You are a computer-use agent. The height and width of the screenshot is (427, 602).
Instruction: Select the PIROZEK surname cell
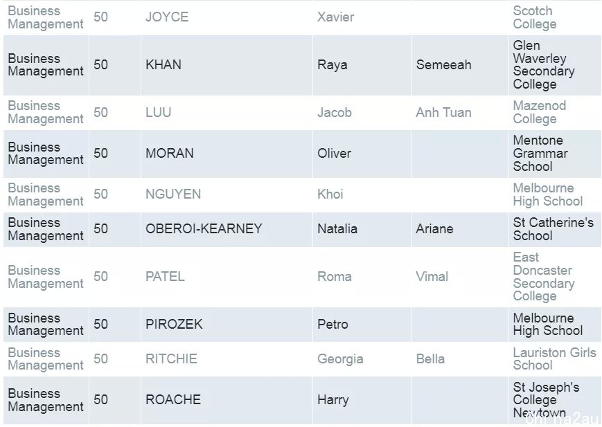click(227, 325)
